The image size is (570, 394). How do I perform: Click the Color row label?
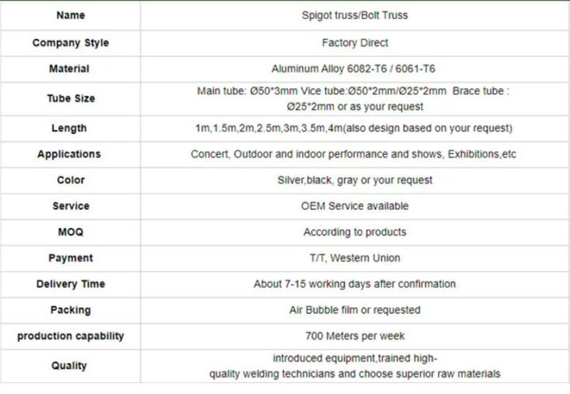click(x=71, y=180)
